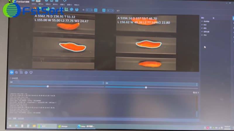Expand the third item in right panel tree

(x=202, y=28)
